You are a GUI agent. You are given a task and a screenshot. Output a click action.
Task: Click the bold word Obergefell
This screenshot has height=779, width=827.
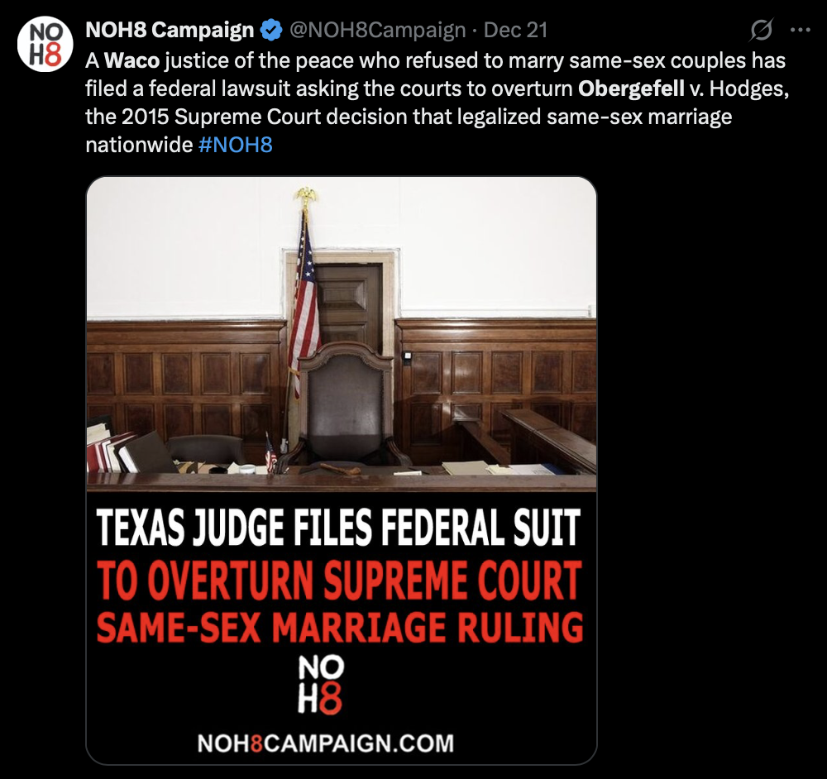point(631,88)
